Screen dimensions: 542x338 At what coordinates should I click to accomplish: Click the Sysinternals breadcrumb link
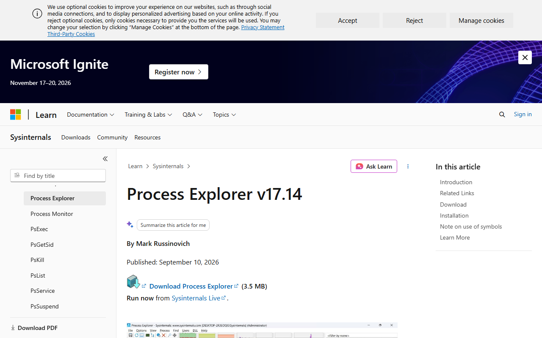[168, 166]
